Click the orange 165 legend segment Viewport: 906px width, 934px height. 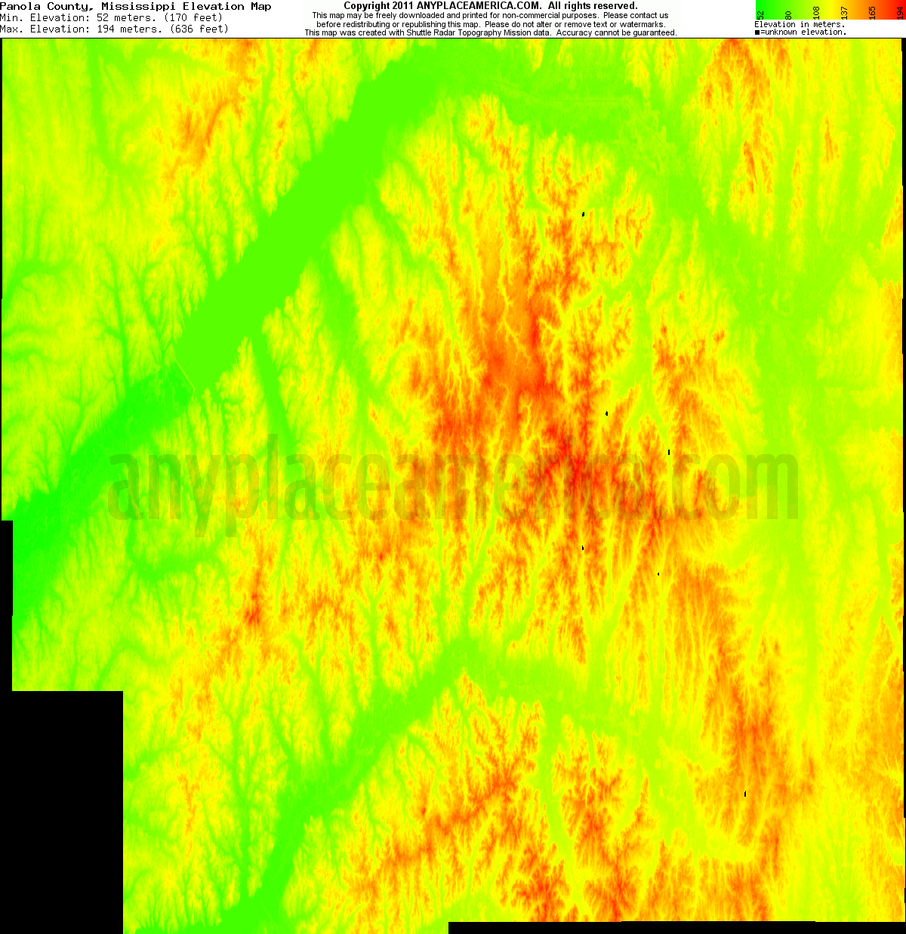pyautogui.click(x=873, y=9)
